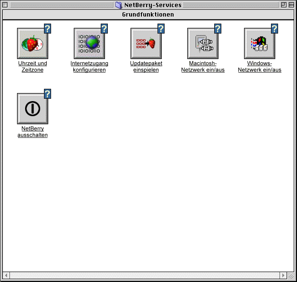The height and width of the screenshot is (282, 297).
Task: Click the Macintosh-Netzwerk connector icon
Action: tap(203, 43)
